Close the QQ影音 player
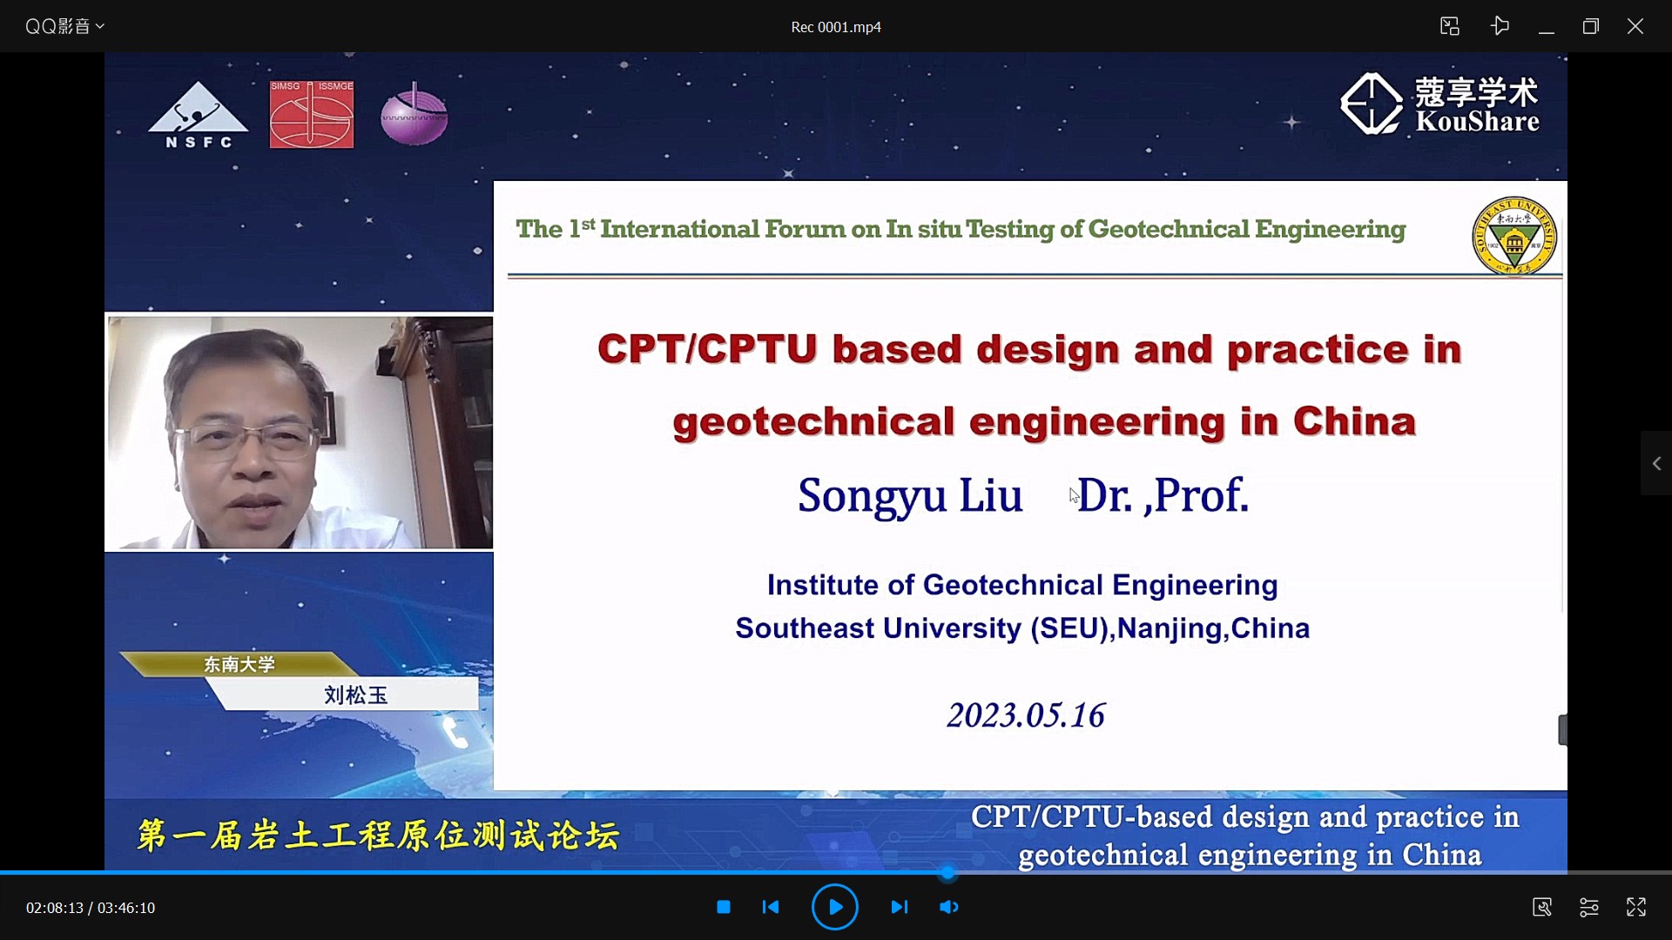Screen dimensions: 1672x940 click(x=1635, y=26)
